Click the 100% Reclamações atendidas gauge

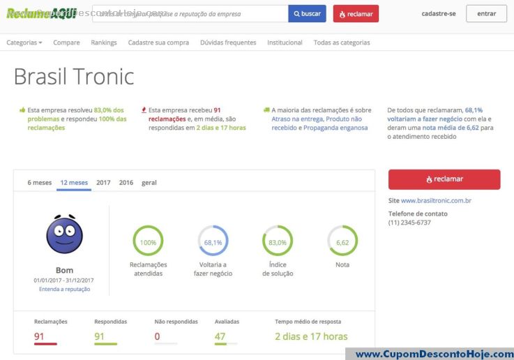pyautogui.click(x=148, y=241)
